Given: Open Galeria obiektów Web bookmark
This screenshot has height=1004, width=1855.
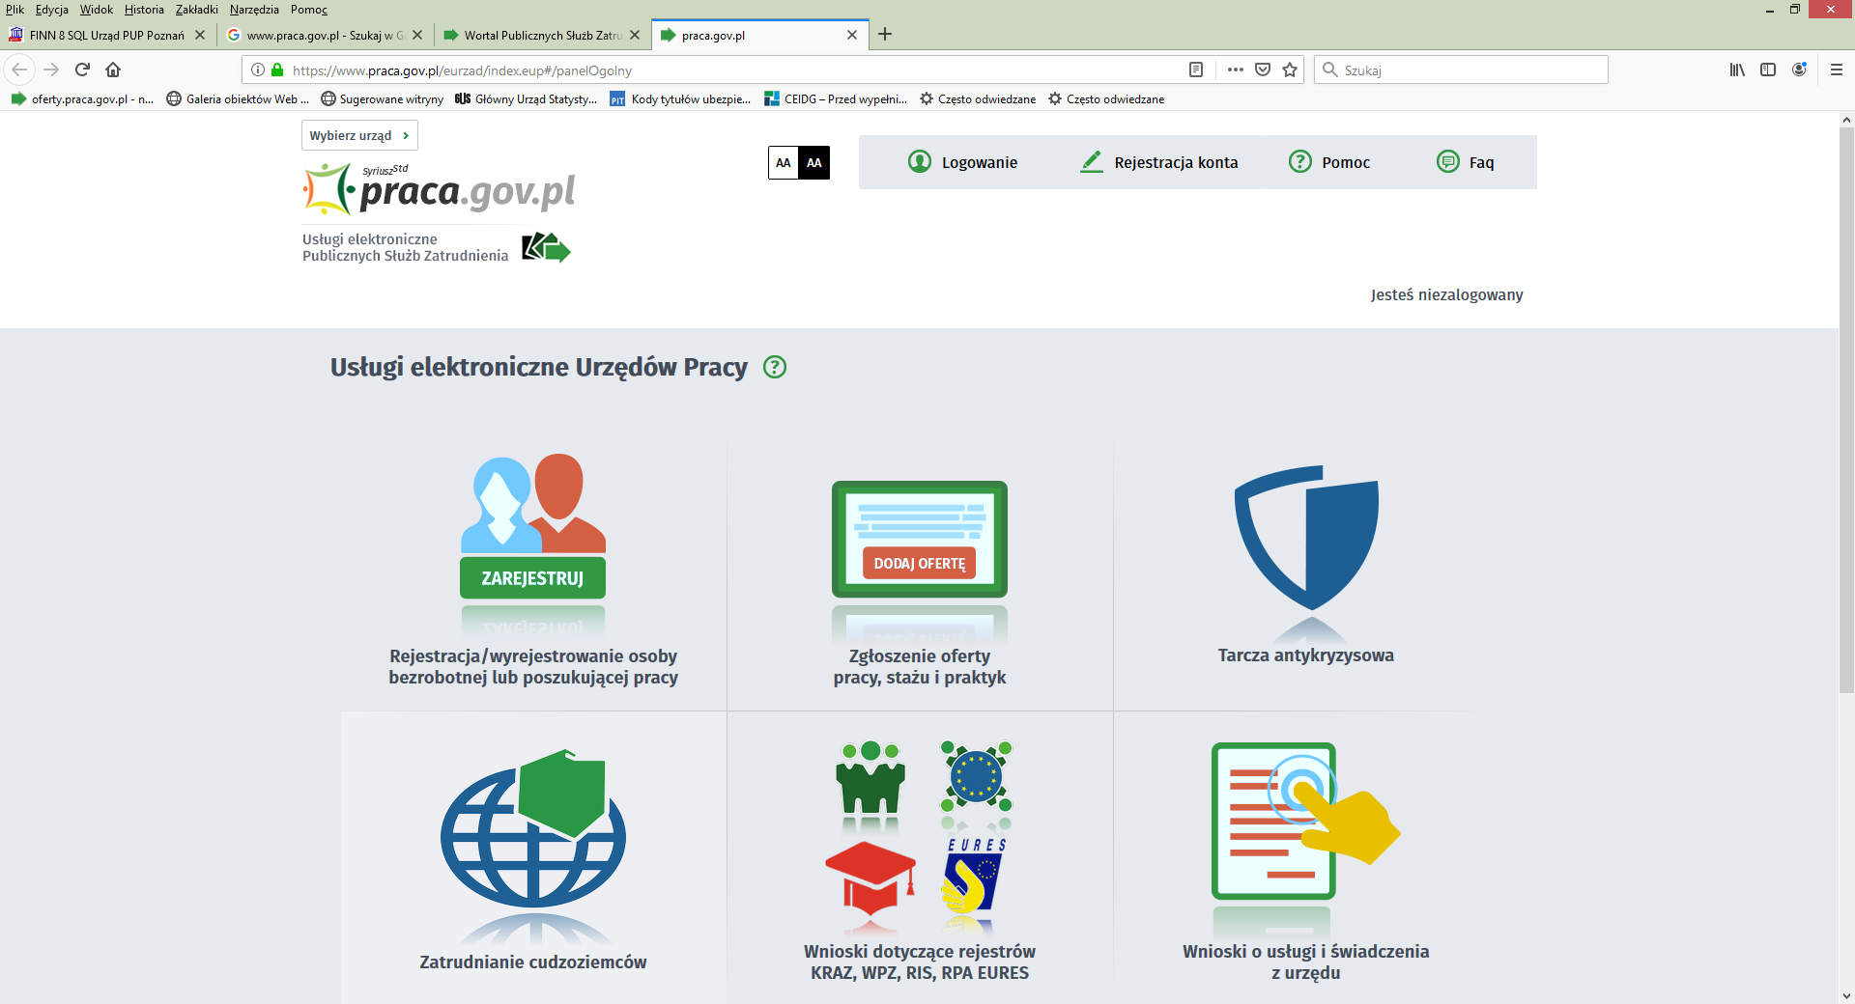Looking at the screenshot, I should [x=238, y=98].
